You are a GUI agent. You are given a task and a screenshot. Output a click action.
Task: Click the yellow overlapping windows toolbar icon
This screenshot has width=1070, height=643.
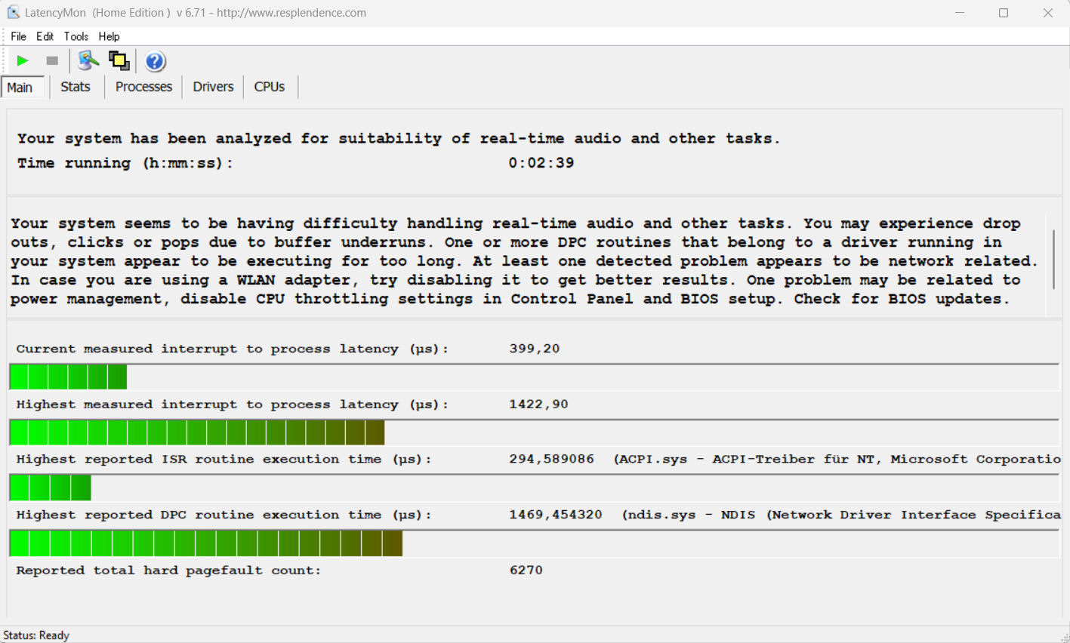click(119, 60)
